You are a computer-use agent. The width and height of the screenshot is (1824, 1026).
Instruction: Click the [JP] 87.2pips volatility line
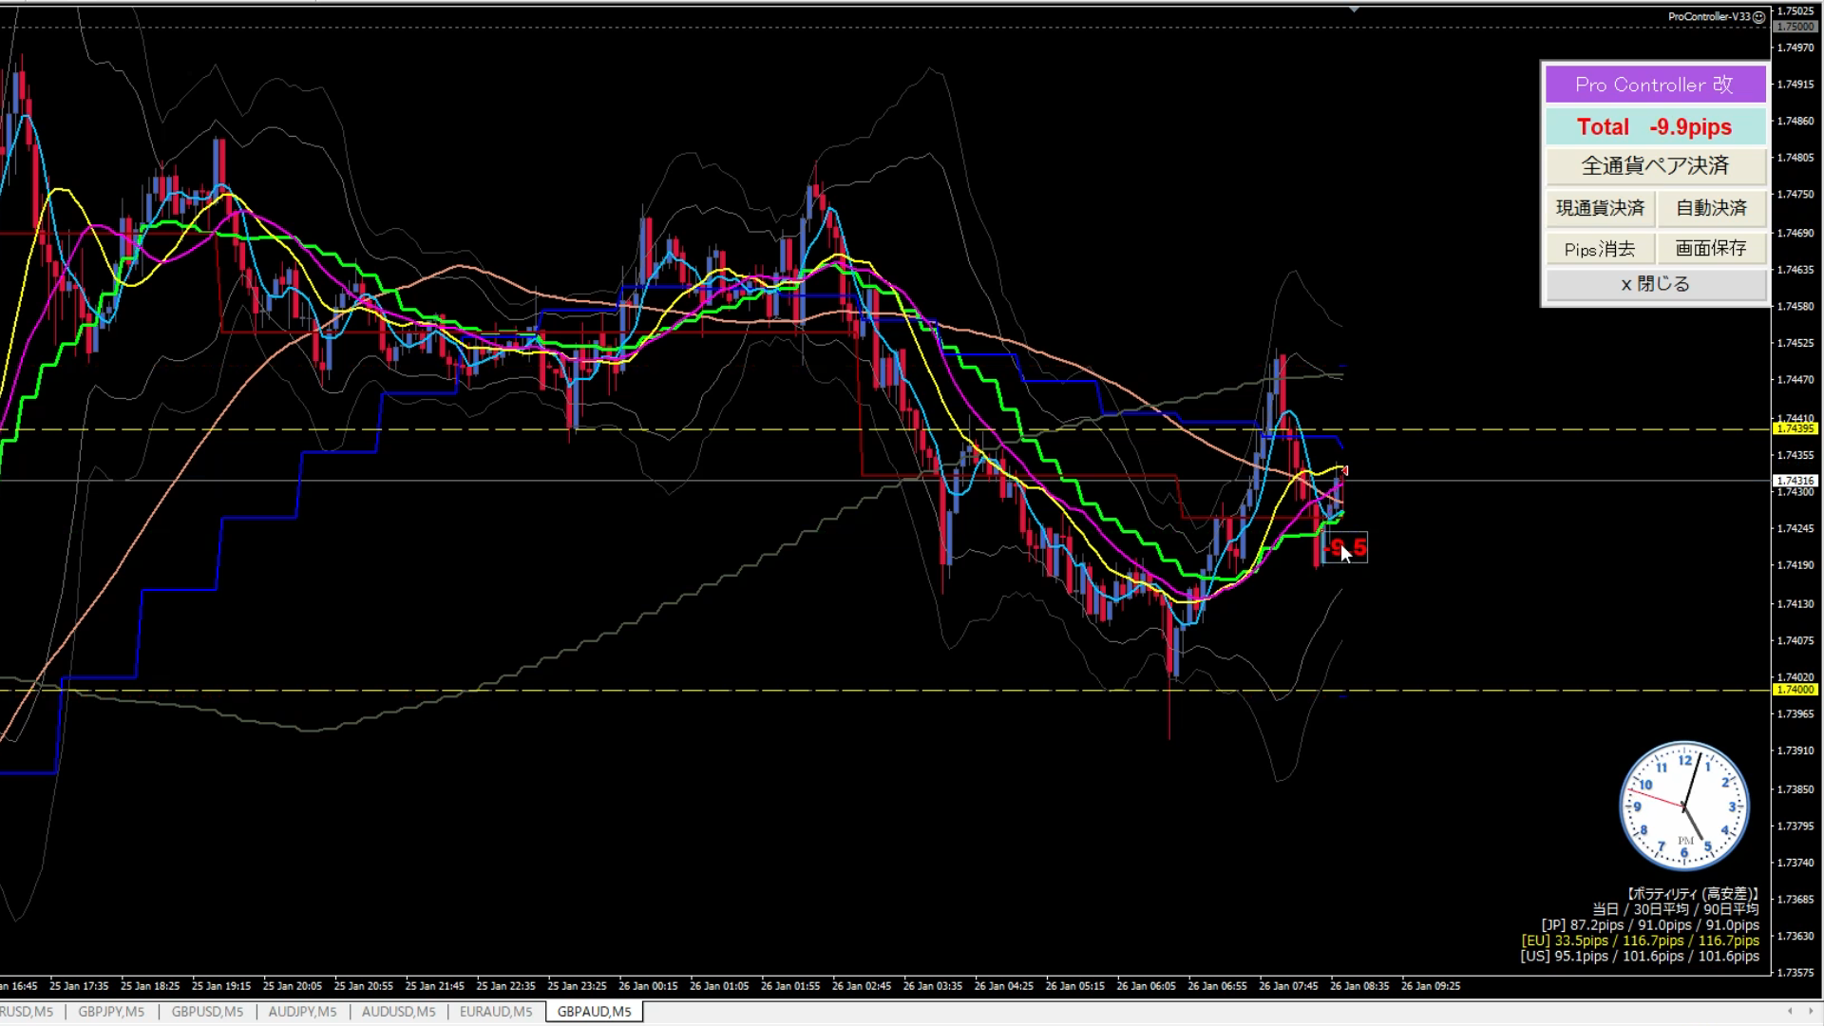[1650, 925]
